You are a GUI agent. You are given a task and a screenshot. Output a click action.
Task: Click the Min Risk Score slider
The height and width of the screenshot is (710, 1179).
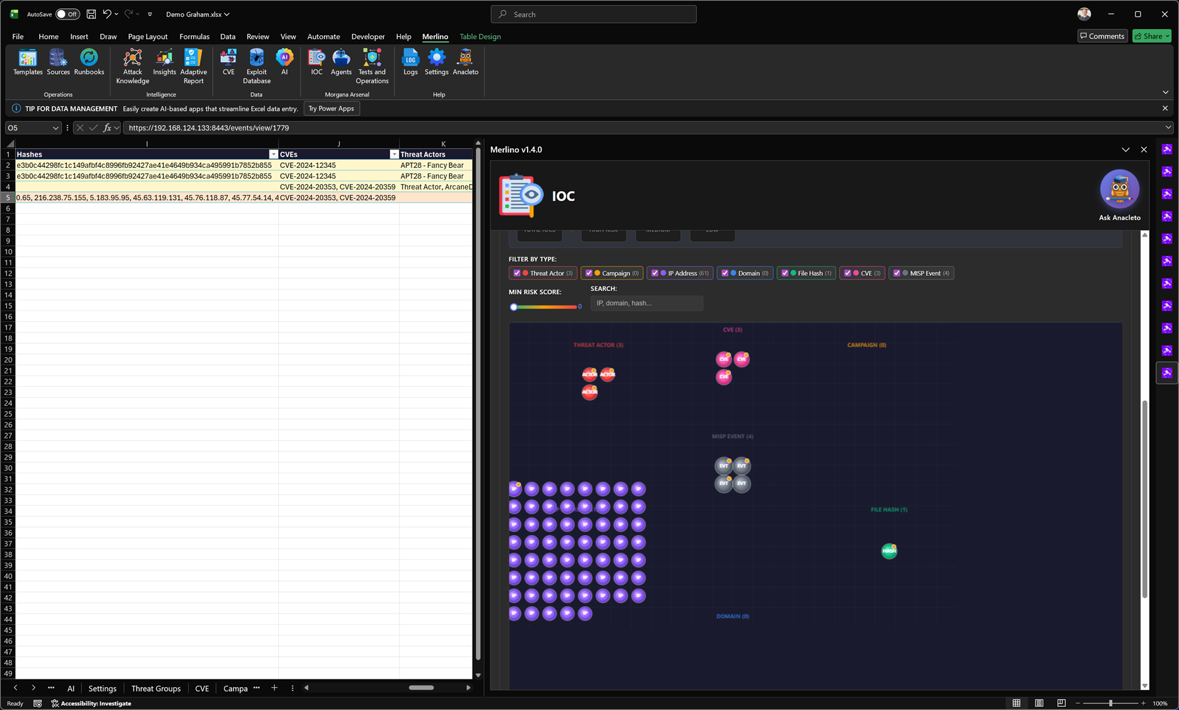click(x=544, y=307)
